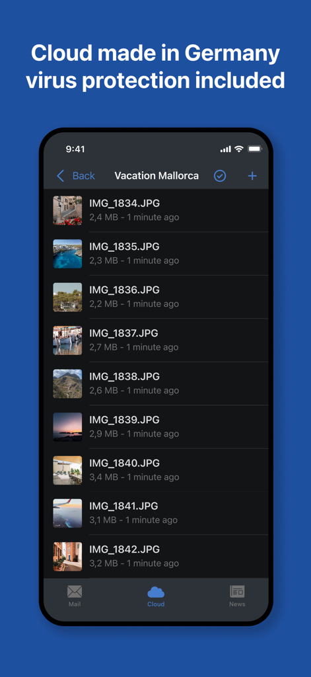Tap the '2,7 MB - 1 minute ago' details
The image size is (311, 677).
pos(134,346)
